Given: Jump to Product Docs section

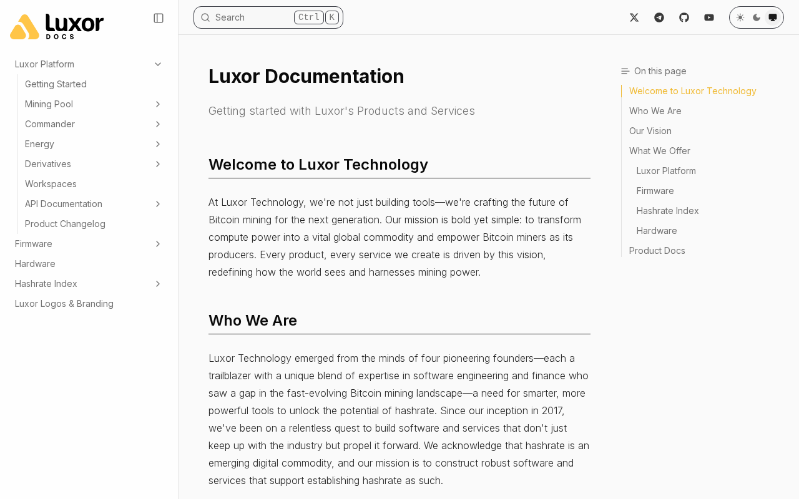Looking at the screenshot, I should point(657,251).
